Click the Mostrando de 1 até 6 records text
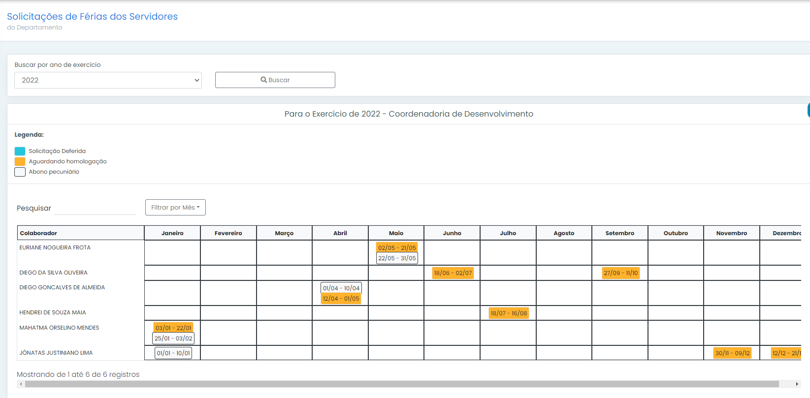 click(78, 374)
